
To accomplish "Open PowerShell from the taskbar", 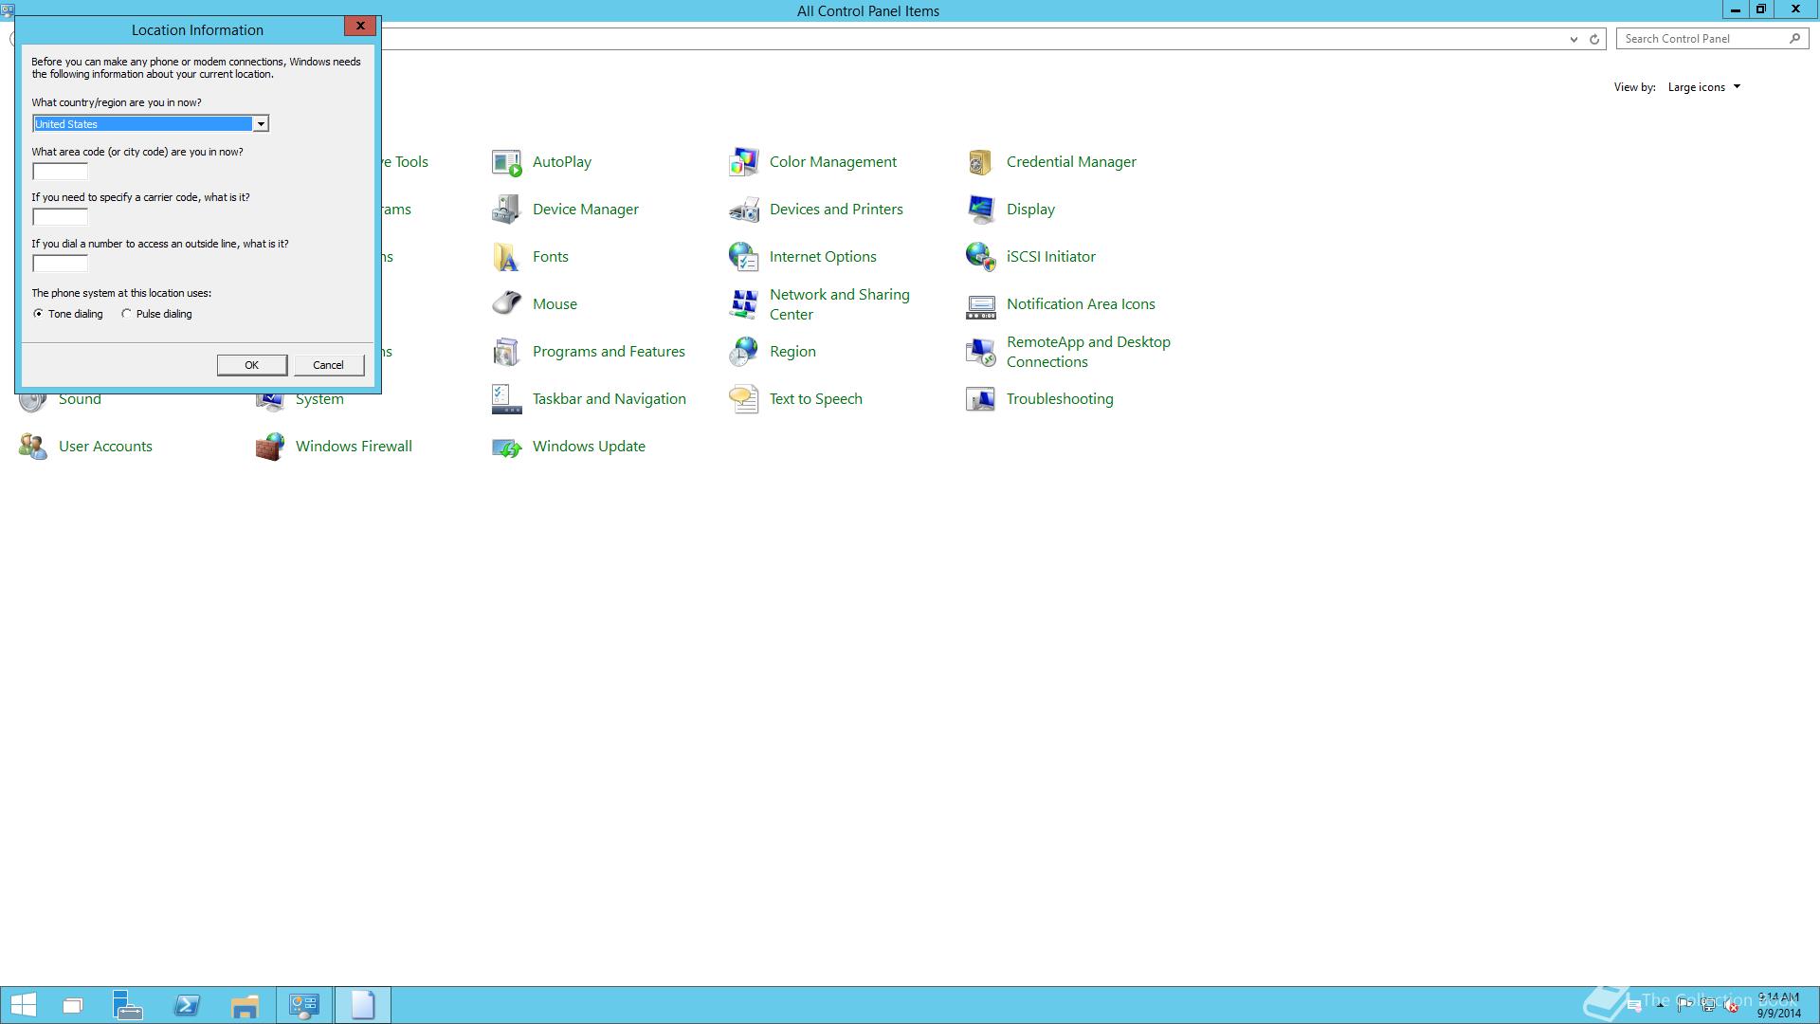I will (187, 1005).
